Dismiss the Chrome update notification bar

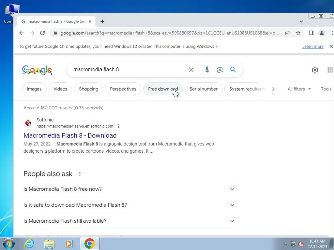click(331, 46)
